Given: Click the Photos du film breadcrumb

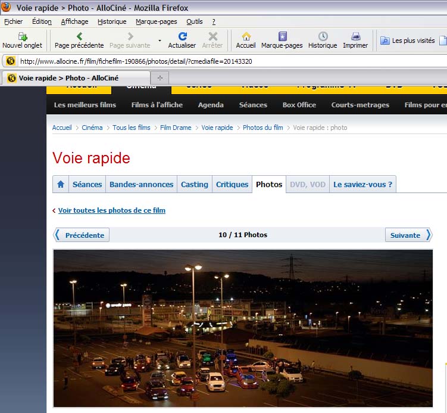Looking at the screenshot, I should click(263, 128).
